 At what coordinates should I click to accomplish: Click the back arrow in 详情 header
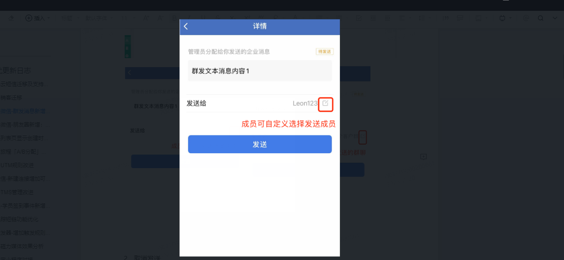tap(186, 27)
